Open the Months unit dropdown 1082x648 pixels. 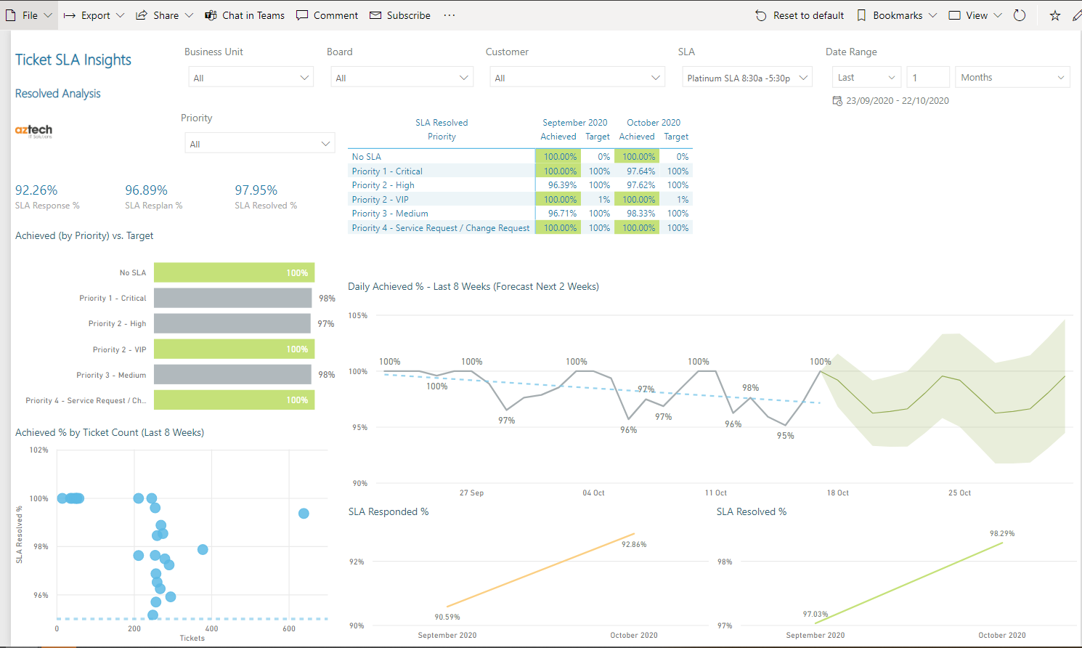point(1012,76)
